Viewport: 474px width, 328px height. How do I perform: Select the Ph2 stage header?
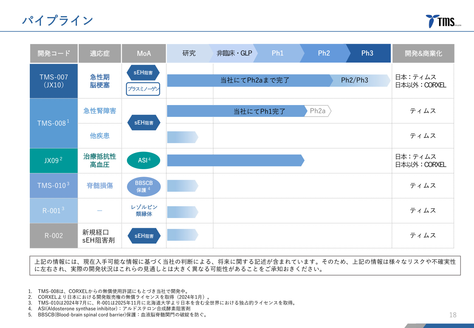point(324,53)
